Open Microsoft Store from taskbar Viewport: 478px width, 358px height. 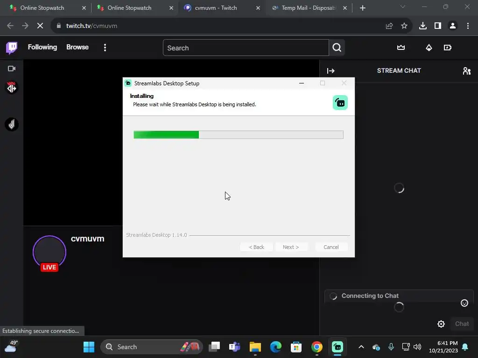pyautogui.click(x=296, y=347)
